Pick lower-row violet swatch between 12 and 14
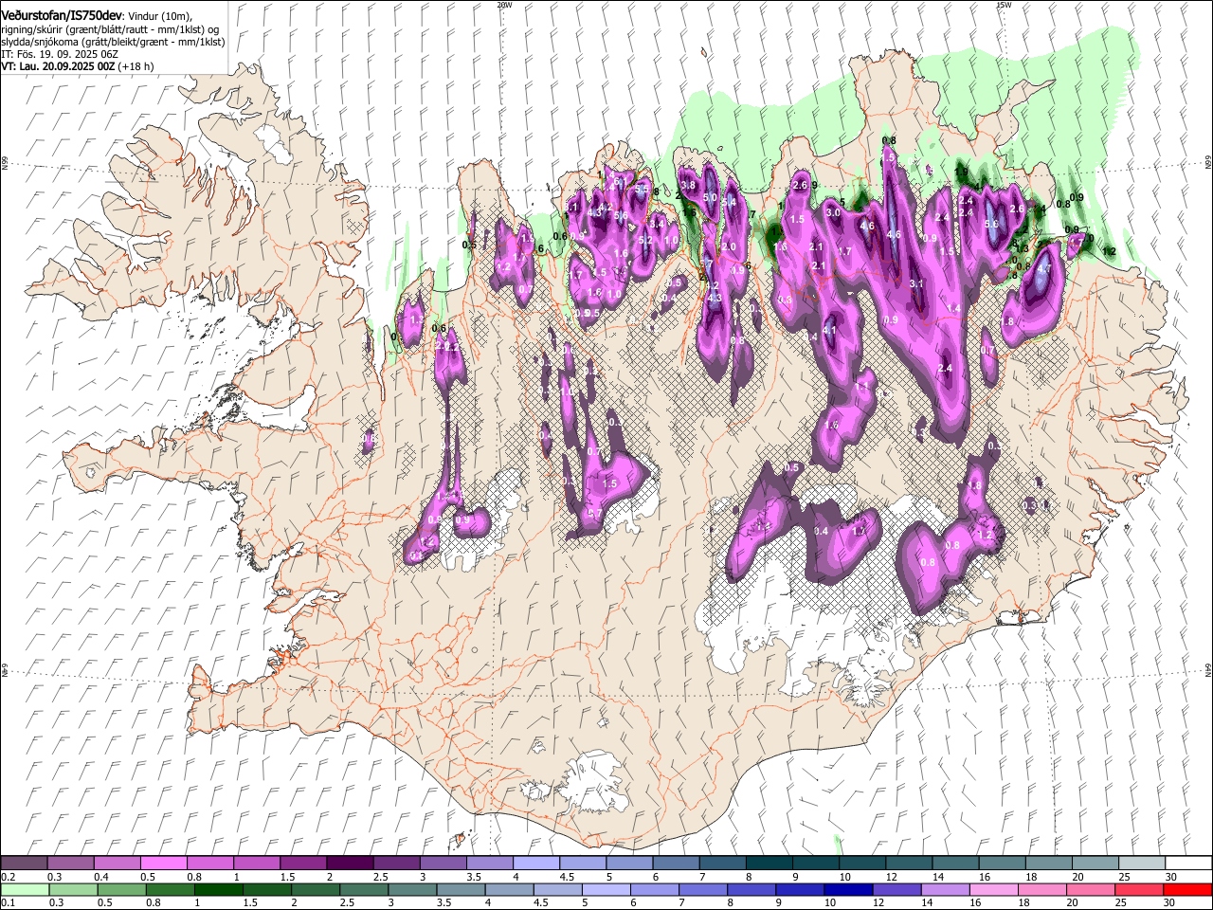 [x=896, y=889]
